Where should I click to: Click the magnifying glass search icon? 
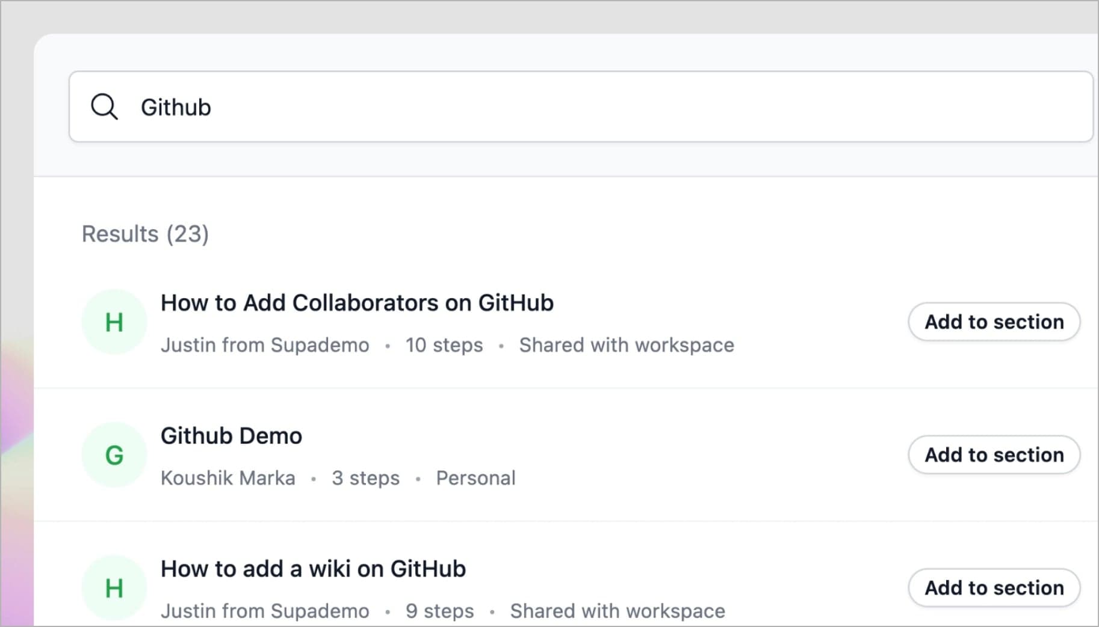pyautogui.click(x=104, y=107)
